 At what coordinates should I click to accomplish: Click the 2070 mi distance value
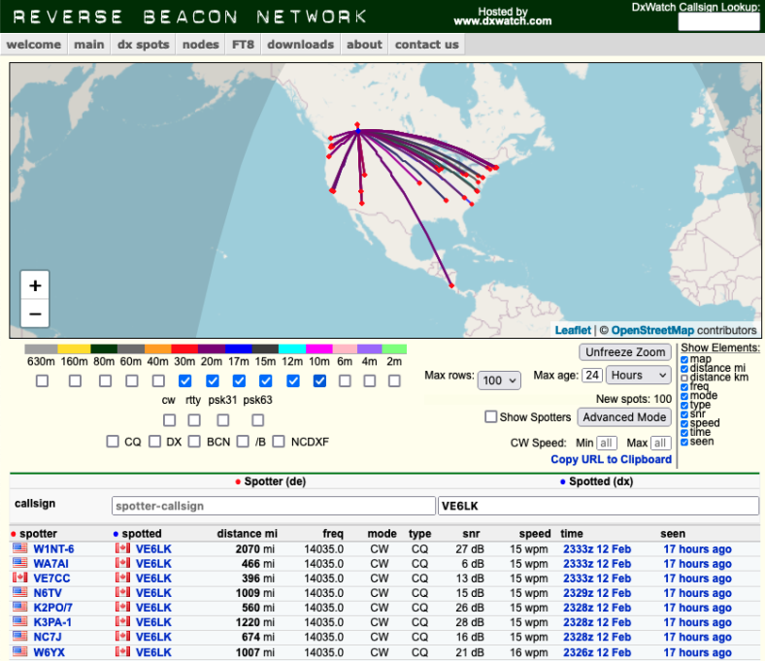point(254,548)
